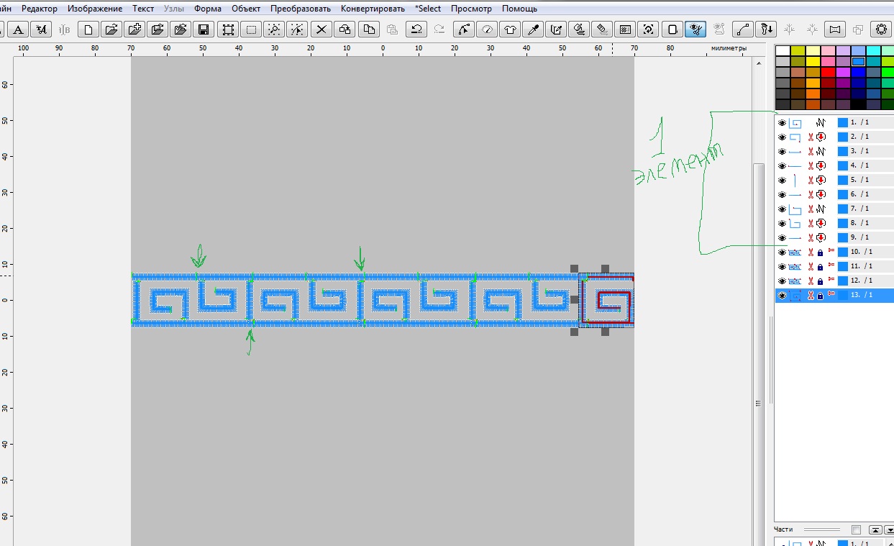Click the merge design folder-plus icon
The width and height of the screenshot is (894, 546).
coord(134,29)
